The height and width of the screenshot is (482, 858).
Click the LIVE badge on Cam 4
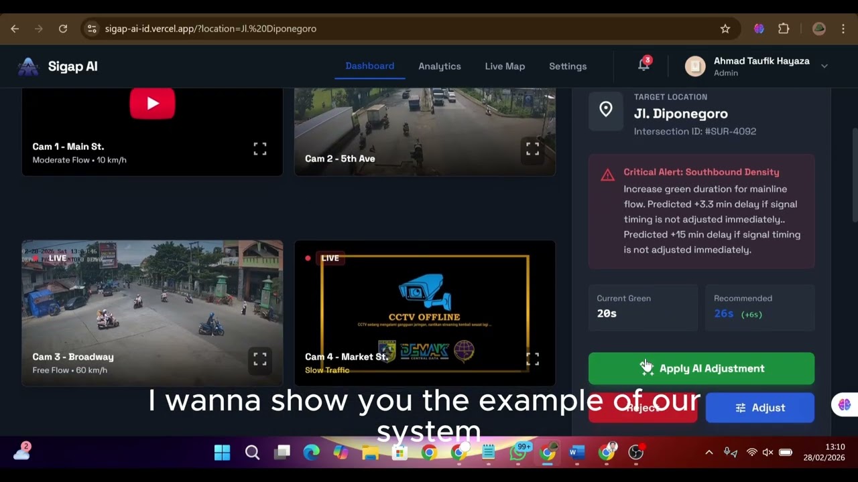[330, 258]
